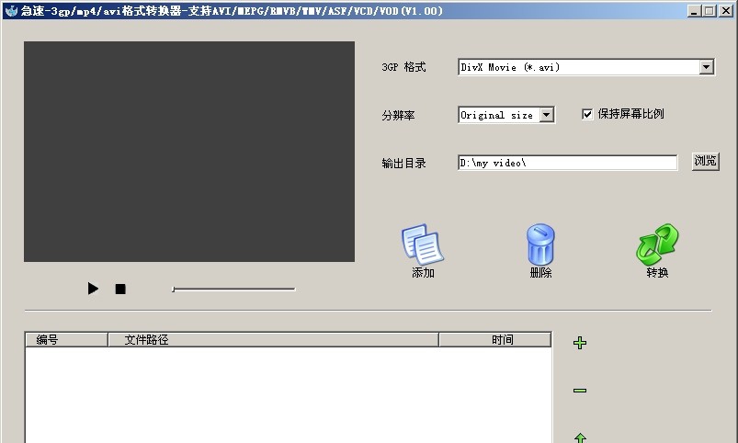Click the 文件路径 column header

click(274, 339)
